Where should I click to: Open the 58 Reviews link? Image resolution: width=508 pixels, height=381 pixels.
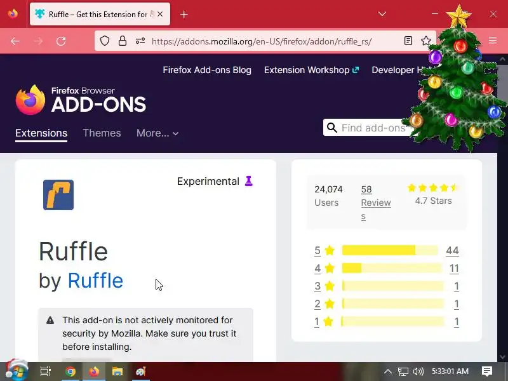pos(376,203)
